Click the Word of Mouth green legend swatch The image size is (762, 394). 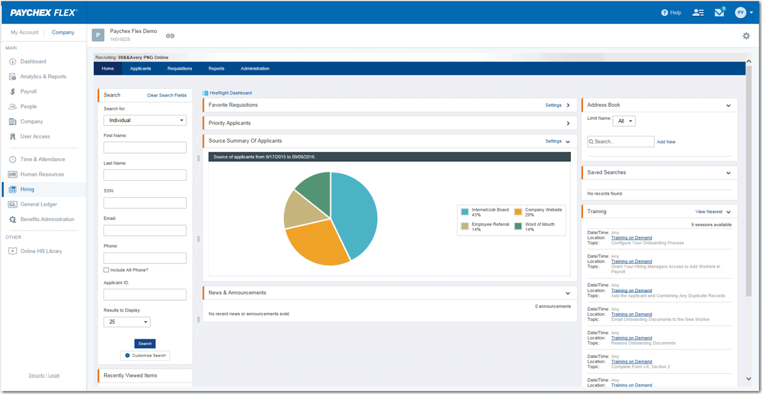(x=518, y=226)
